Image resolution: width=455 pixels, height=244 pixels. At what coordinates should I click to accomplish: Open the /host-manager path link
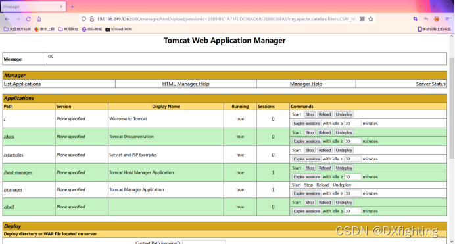[18, 172]
